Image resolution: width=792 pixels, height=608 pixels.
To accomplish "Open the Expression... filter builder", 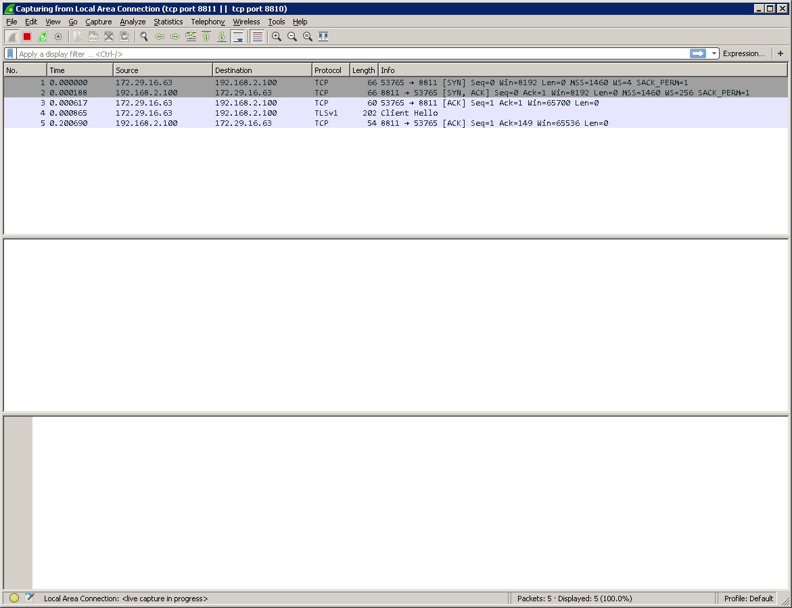I will [743, 53].
